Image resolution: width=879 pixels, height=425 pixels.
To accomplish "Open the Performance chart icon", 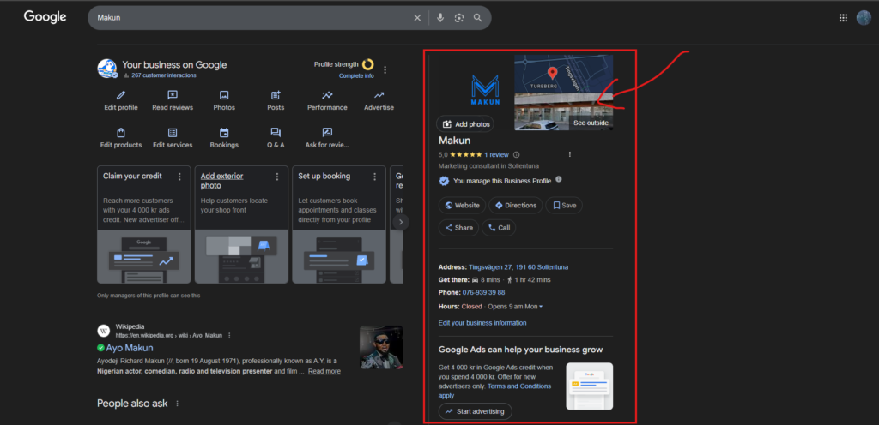I will pyautogui.click(x=327, y=95).
